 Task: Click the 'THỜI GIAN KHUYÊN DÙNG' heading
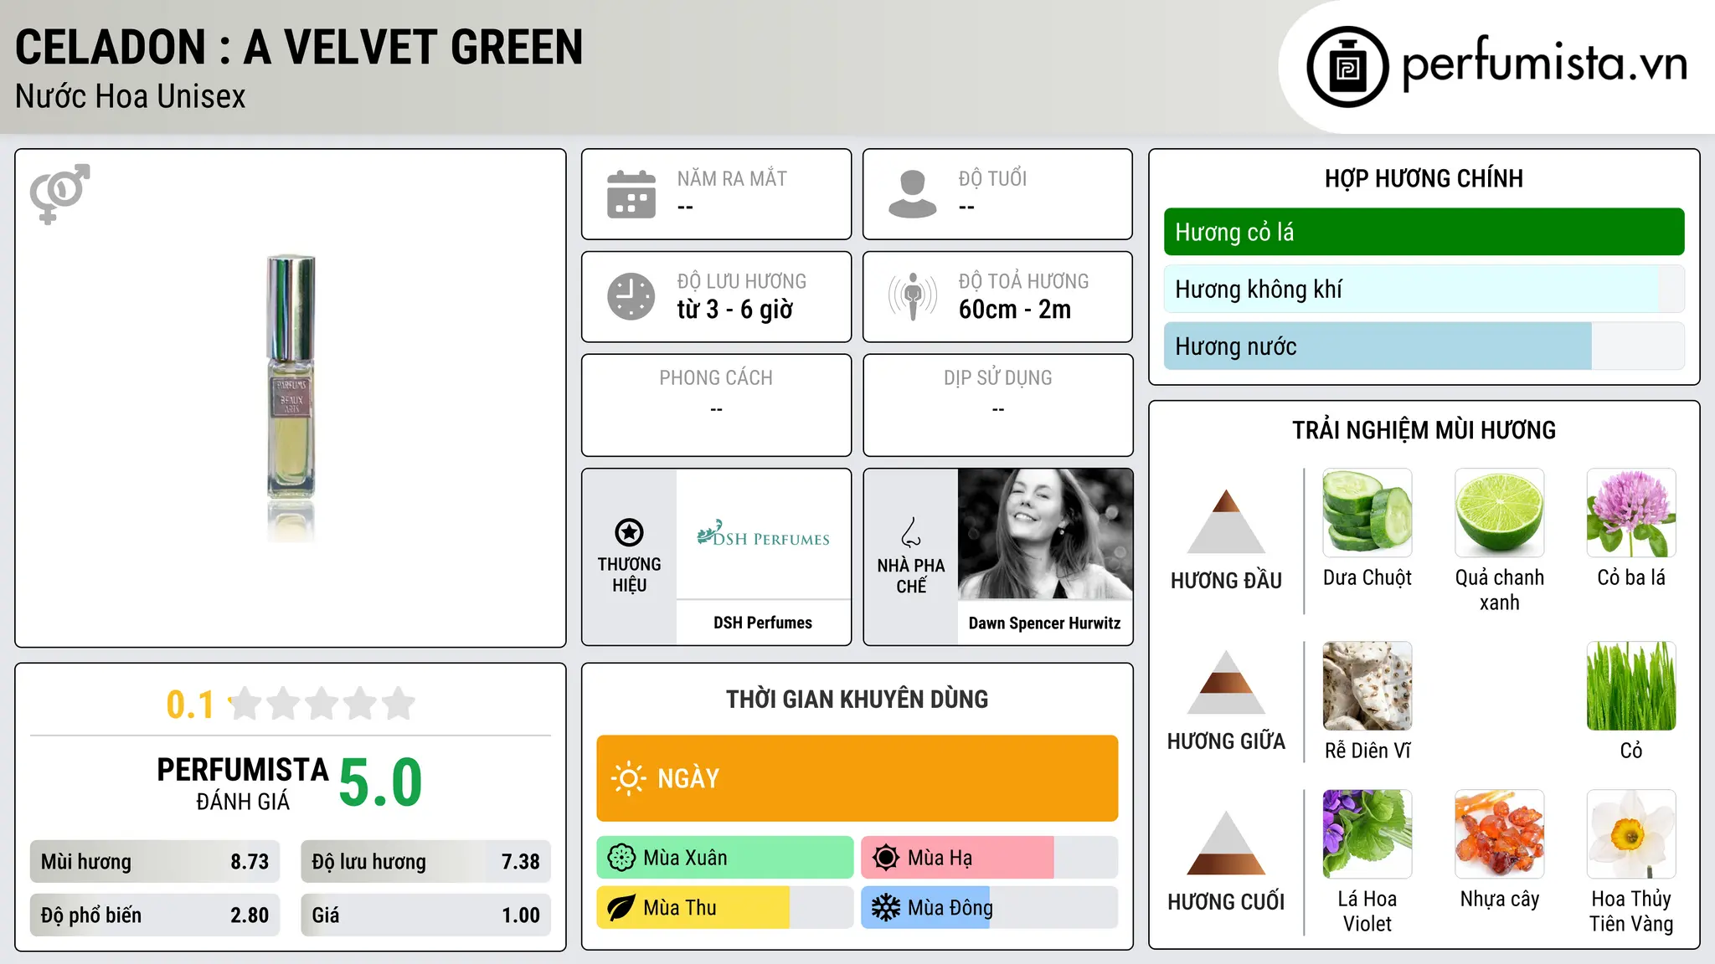[x=857, y=699]
